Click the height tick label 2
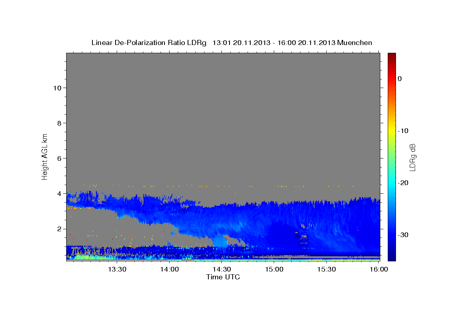Screen dimensions: 470x313 click(x=59, y=228)
